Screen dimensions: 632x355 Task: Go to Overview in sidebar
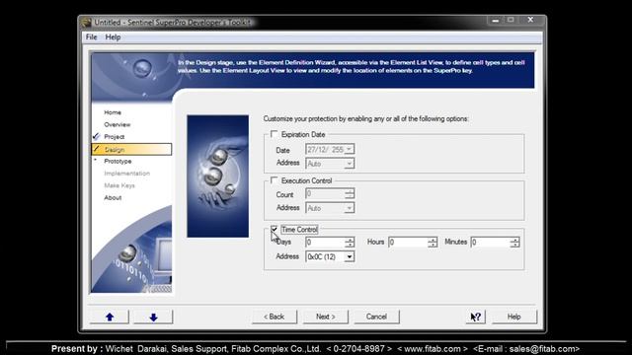[x=118, y=124]
